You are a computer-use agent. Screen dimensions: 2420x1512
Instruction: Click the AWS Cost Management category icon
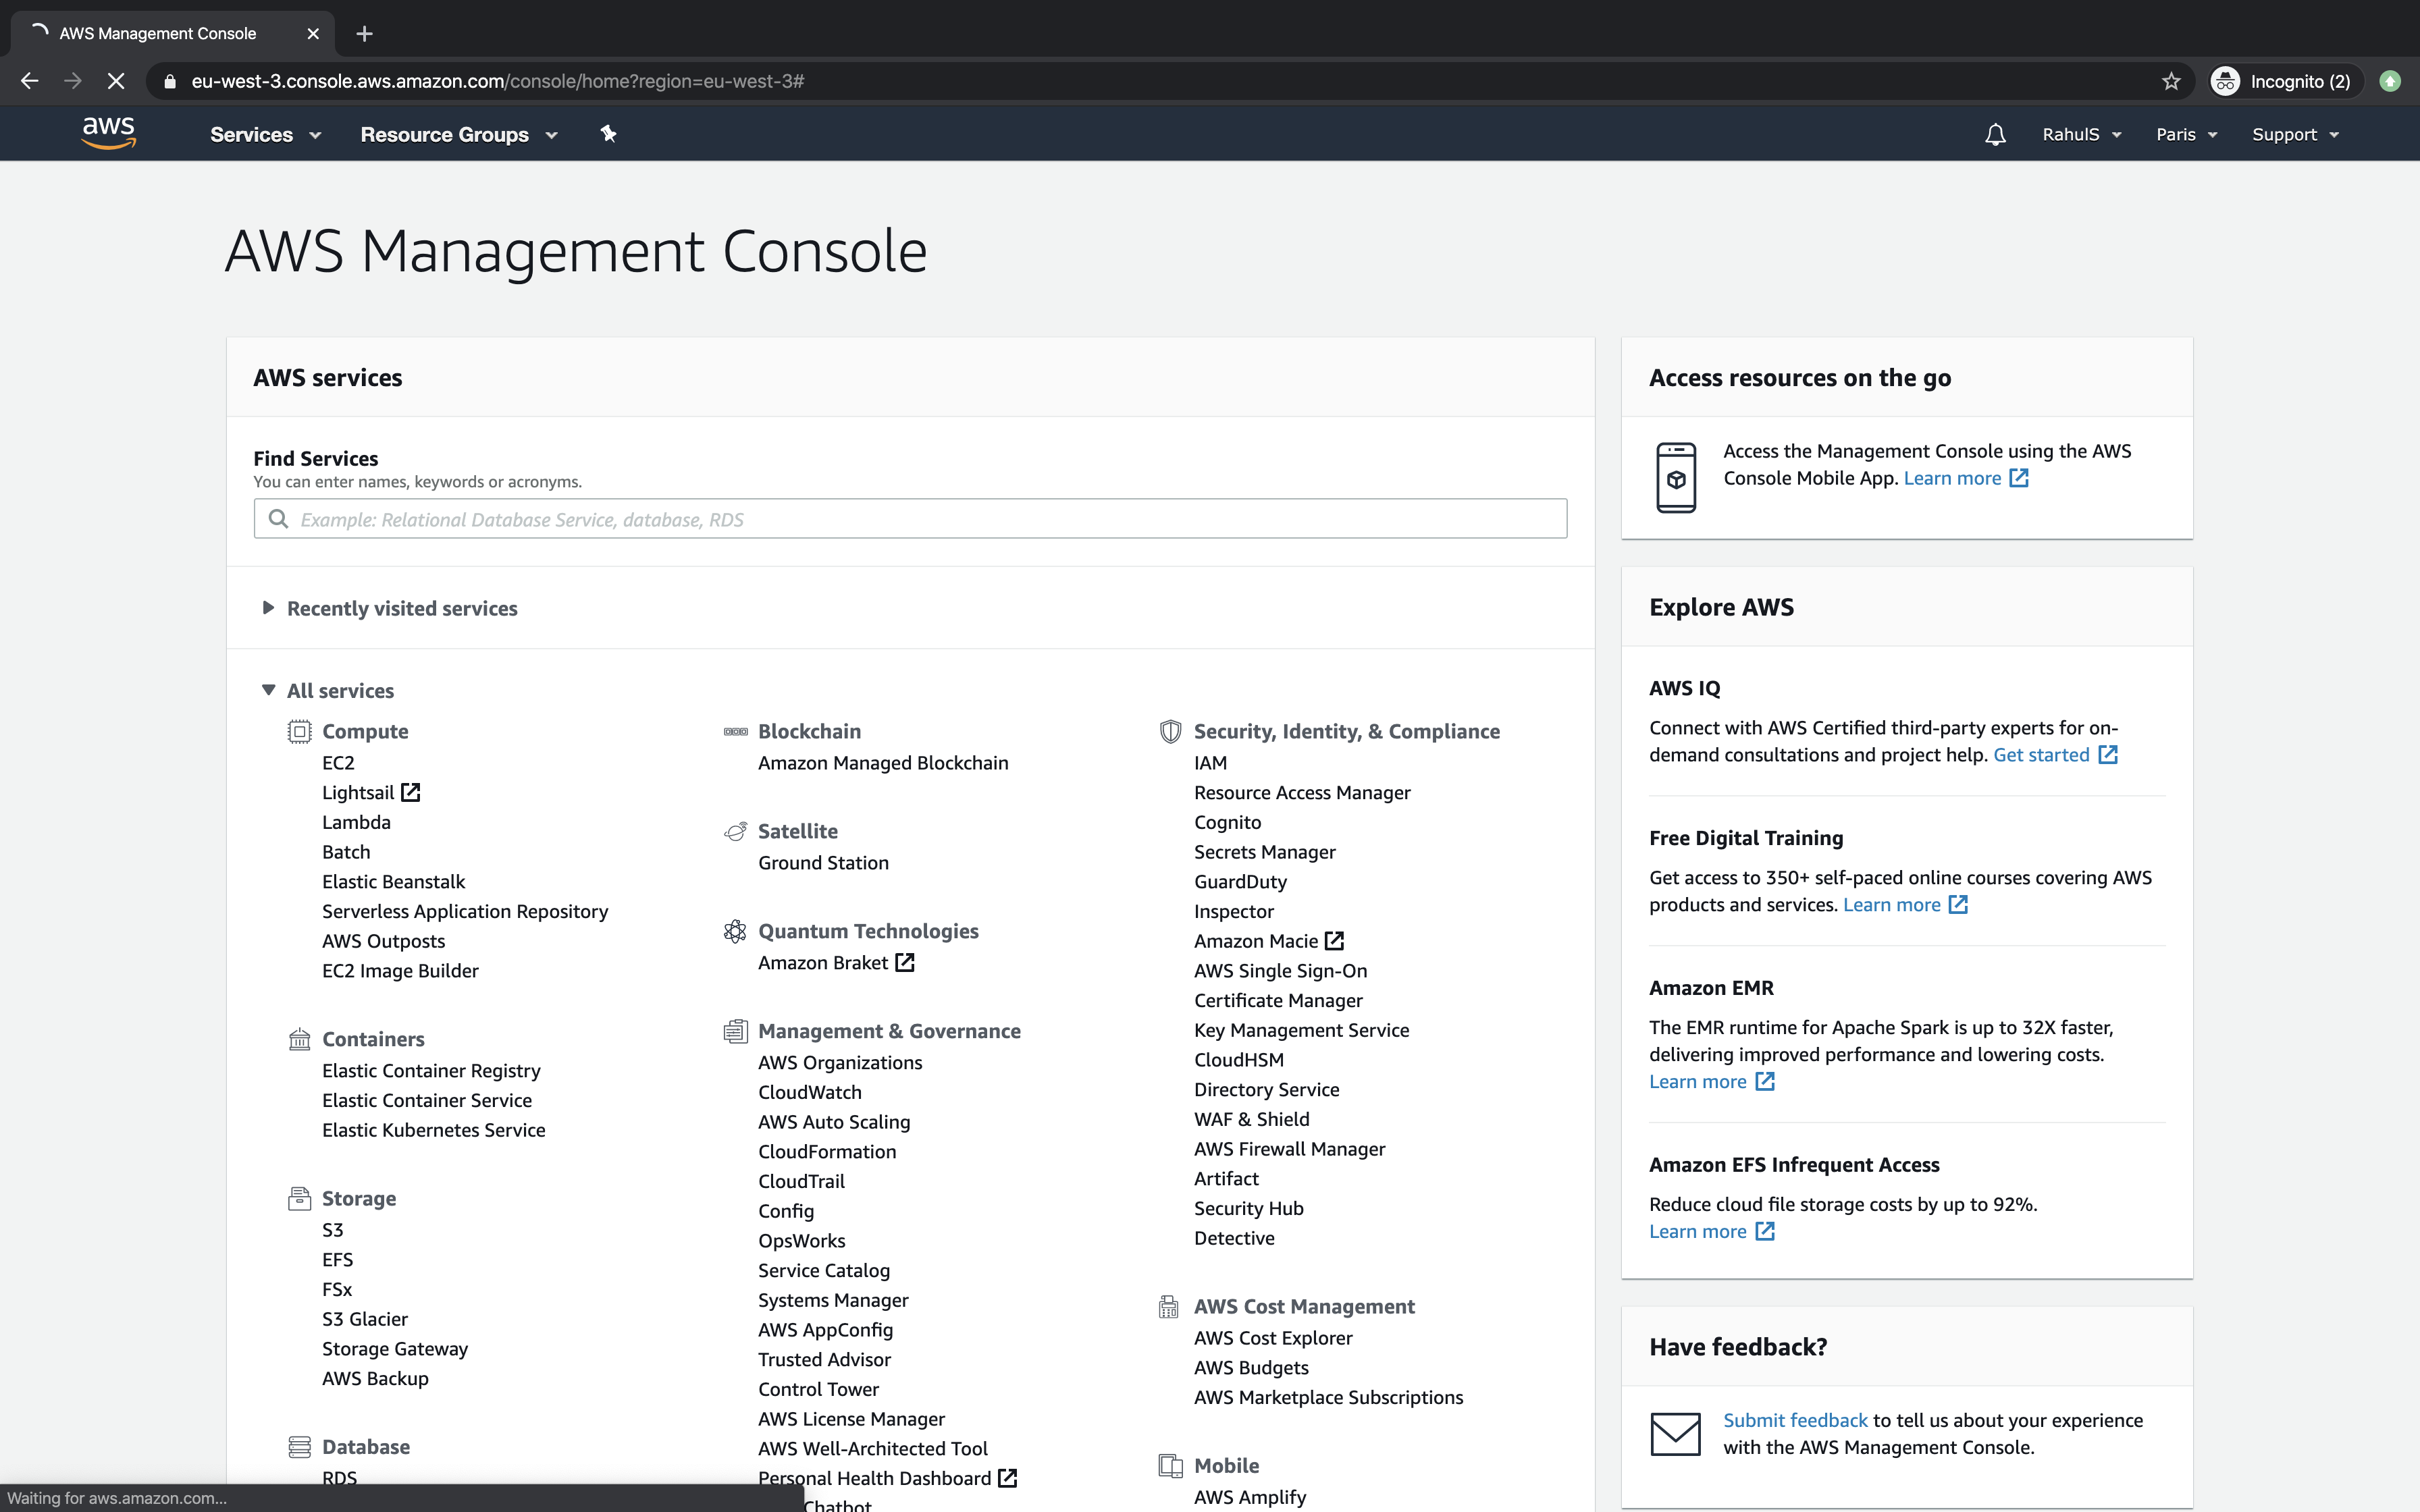[1168, 1306]
